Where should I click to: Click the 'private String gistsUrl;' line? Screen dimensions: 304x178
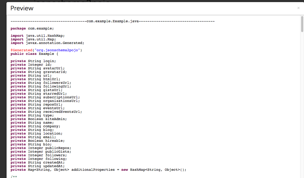36,90
